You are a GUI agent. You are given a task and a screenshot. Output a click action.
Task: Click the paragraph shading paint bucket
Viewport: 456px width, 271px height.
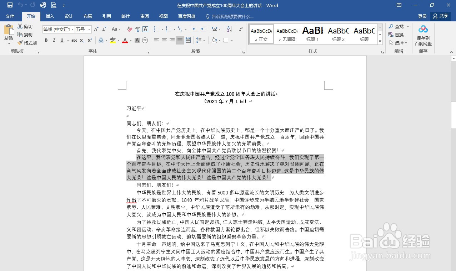point(214,40)
